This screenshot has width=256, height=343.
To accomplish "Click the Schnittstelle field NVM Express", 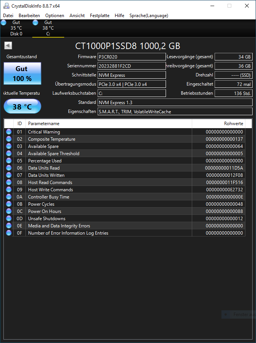I will [x=132, y=75].
